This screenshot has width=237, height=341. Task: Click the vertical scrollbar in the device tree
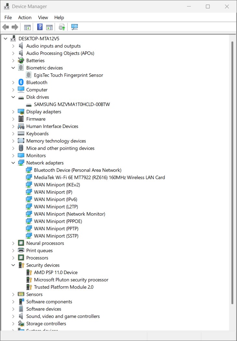232,172
